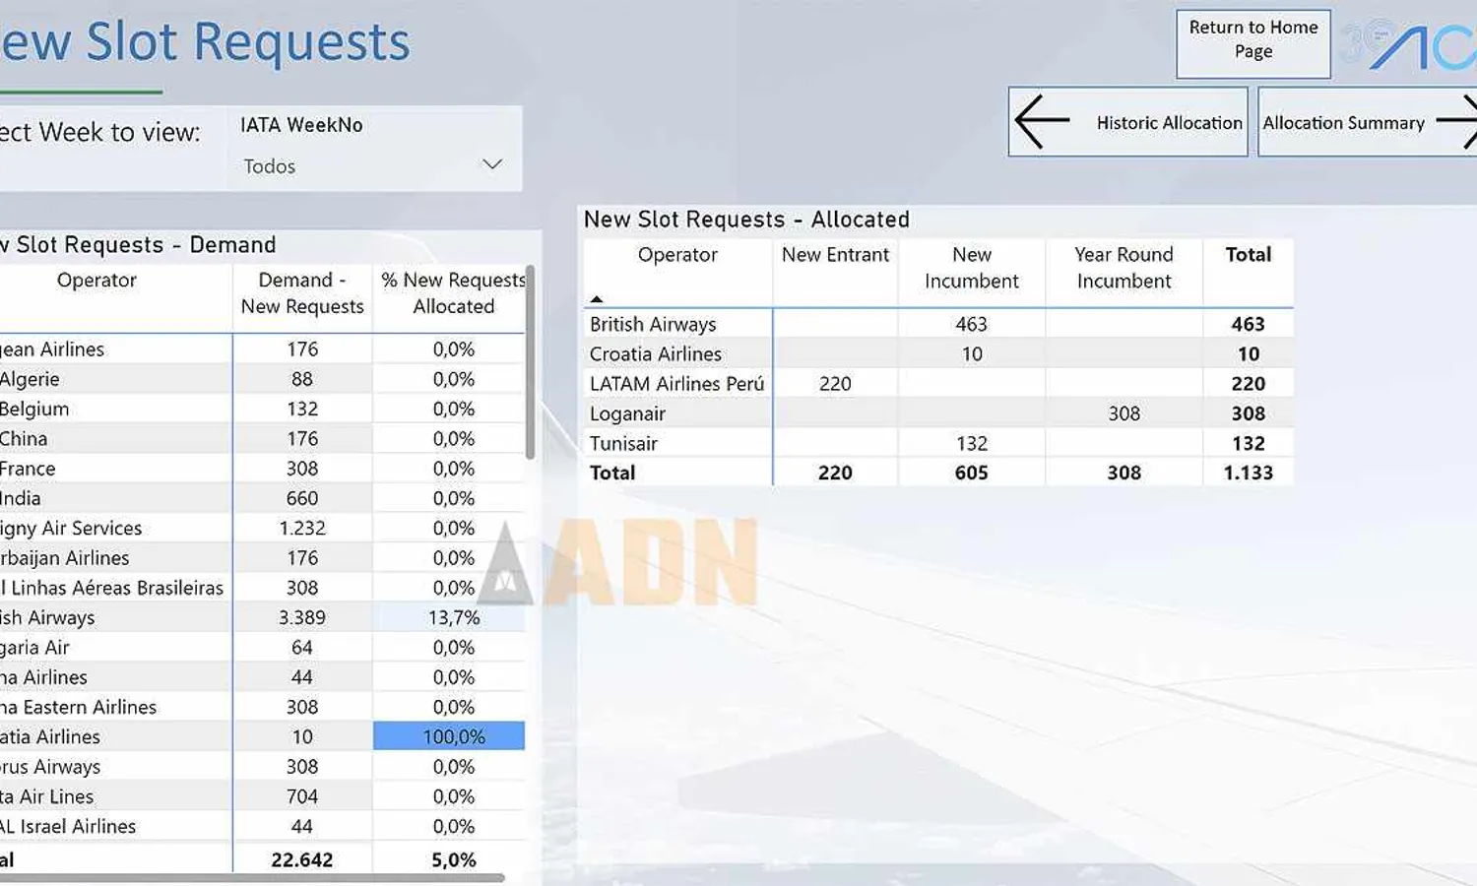
Task: Select the British Airways row in Allocated table
Action: pyautogui.click(x=653, y=324)
